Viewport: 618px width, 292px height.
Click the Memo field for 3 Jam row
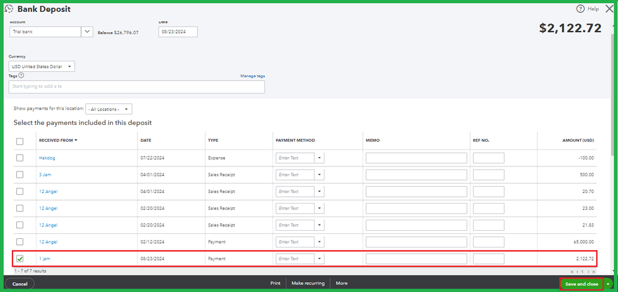click(416, 174)
